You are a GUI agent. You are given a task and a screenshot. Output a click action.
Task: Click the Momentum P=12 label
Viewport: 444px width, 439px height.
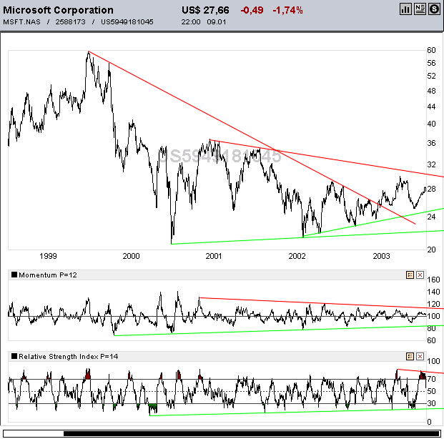point(48,275)
